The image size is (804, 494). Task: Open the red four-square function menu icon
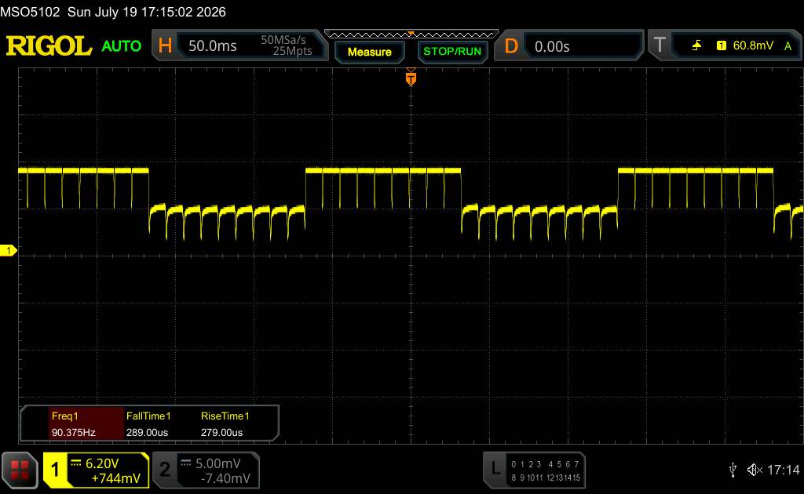(20, 470)
